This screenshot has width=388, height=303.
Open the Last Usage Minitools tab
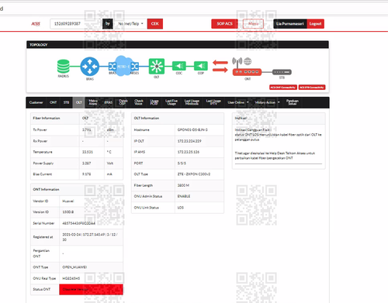click(192, 102)
